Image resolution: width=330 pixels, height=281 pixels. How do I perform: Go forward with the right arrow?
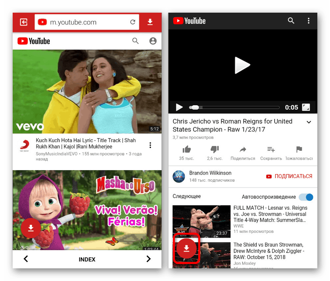click(149, 259)
